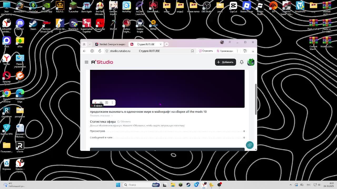337x189 pixels.
Task: Expand Показать описание
Action: 101,116
